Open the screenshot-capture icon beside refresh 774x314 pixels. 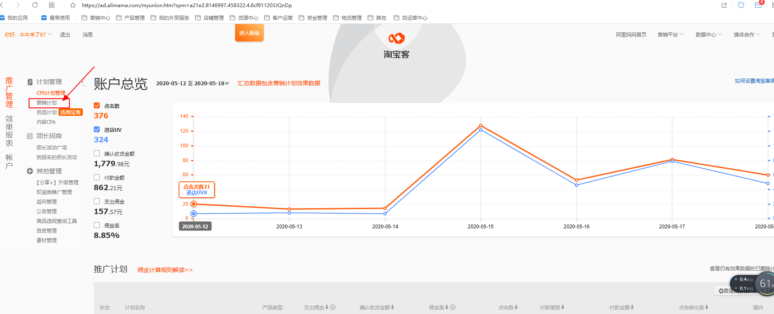coord(52,5)
